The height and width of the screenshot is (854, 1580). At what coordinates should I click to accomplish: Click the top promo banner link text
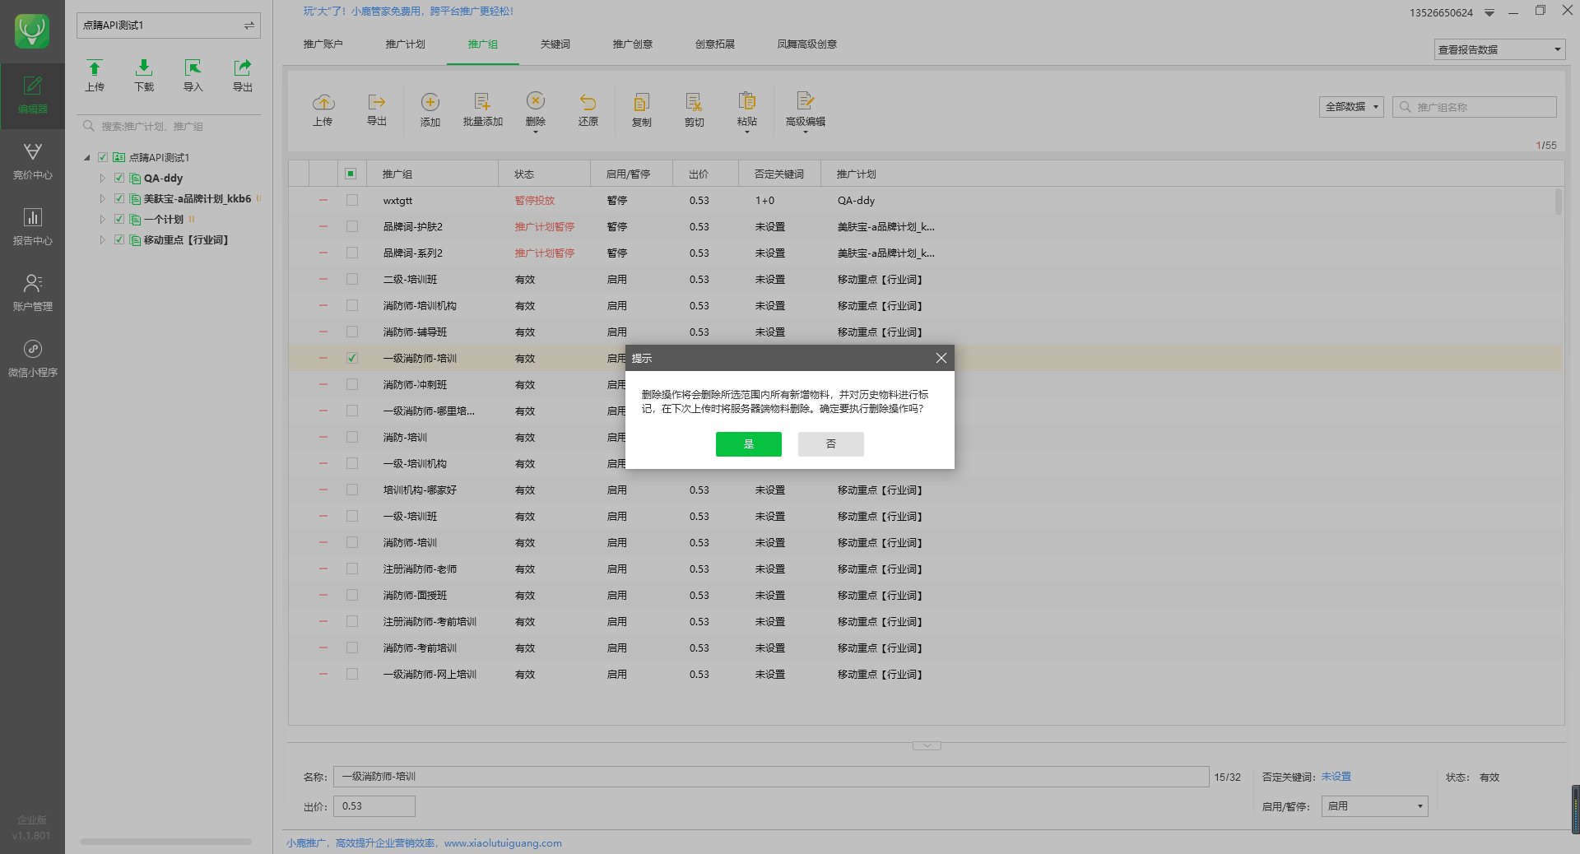coord(408,12)
